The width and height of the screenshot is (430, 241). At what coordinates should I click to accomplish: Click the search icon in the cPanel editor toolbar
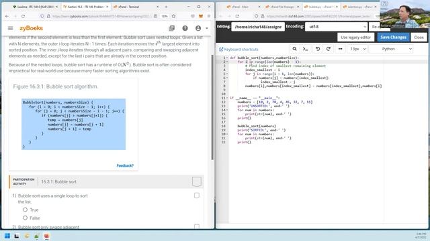(x=294, y=49)
